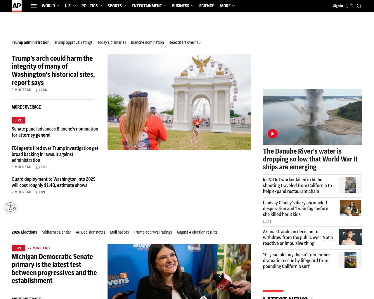Open the accessibility options widget

pos(11,207)
